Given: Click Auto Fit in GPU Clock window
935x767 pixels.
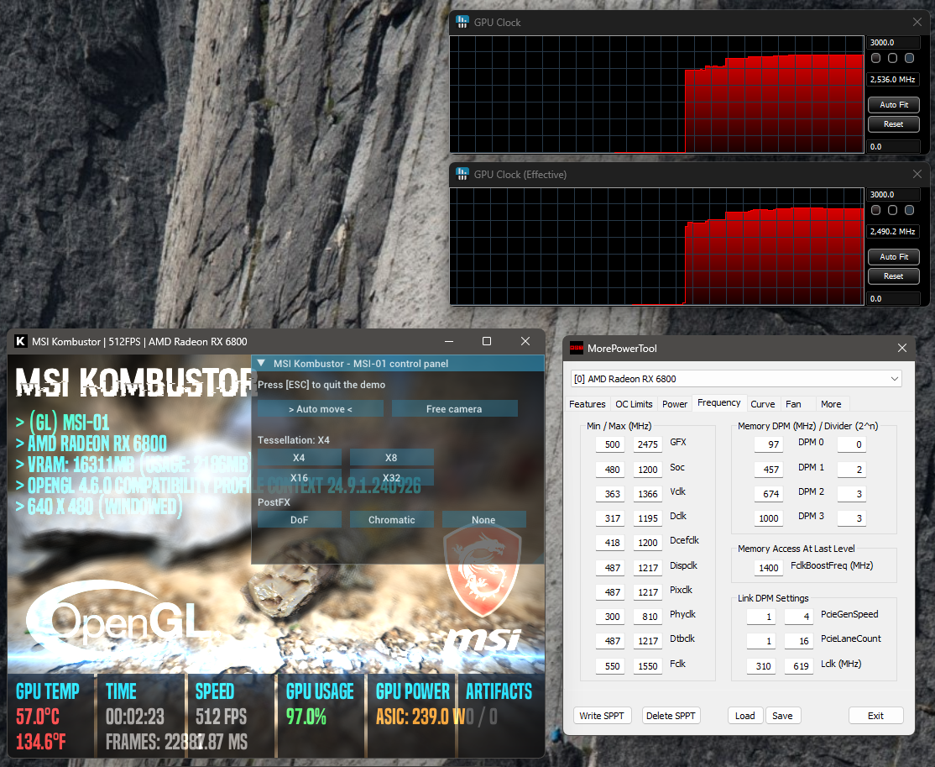Looking at the screenshot, I should 894,104.
